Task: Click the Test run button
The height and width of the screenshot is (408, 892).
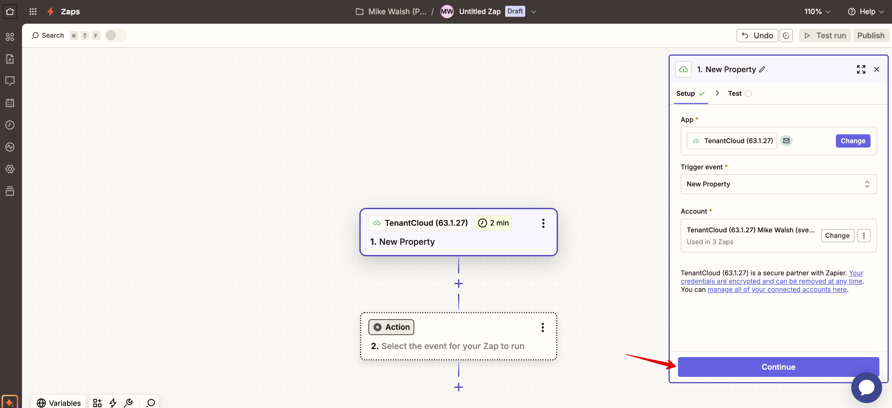Action: [825, 35]
